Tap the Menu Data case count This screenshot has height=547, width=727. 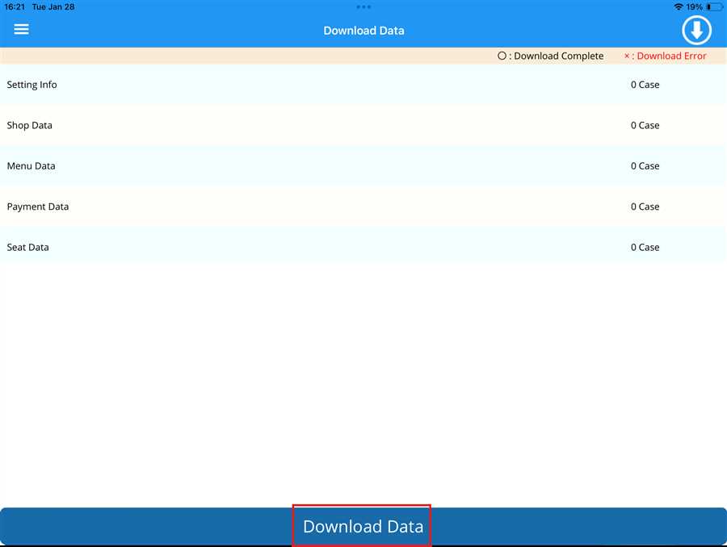click(x=645, y=165)
